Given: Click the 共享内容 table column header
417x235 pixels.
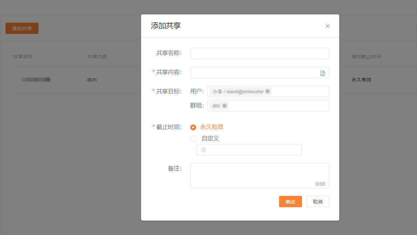Looking at the screenshot, I should (97, 57).
